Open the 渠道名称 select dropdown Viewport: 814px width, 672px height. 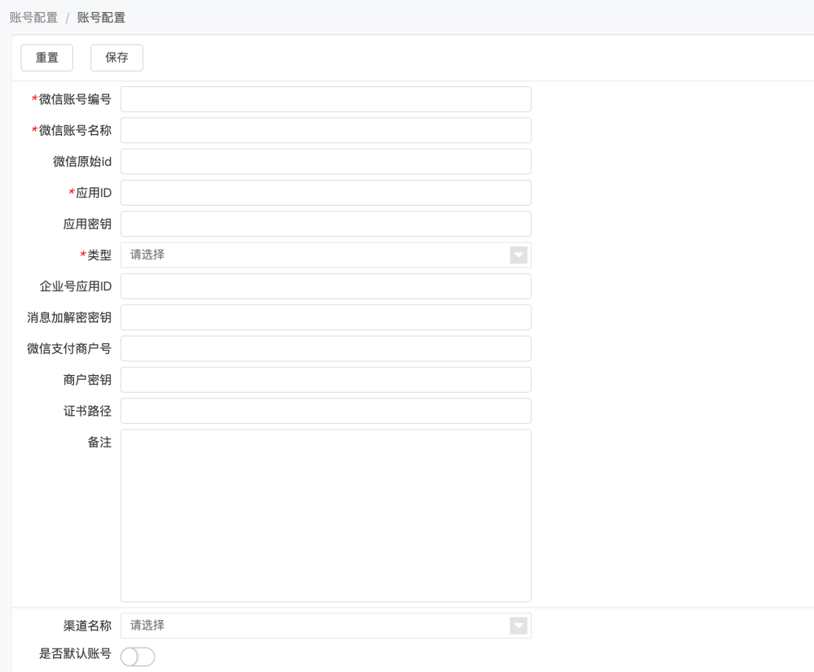[326, 626]
